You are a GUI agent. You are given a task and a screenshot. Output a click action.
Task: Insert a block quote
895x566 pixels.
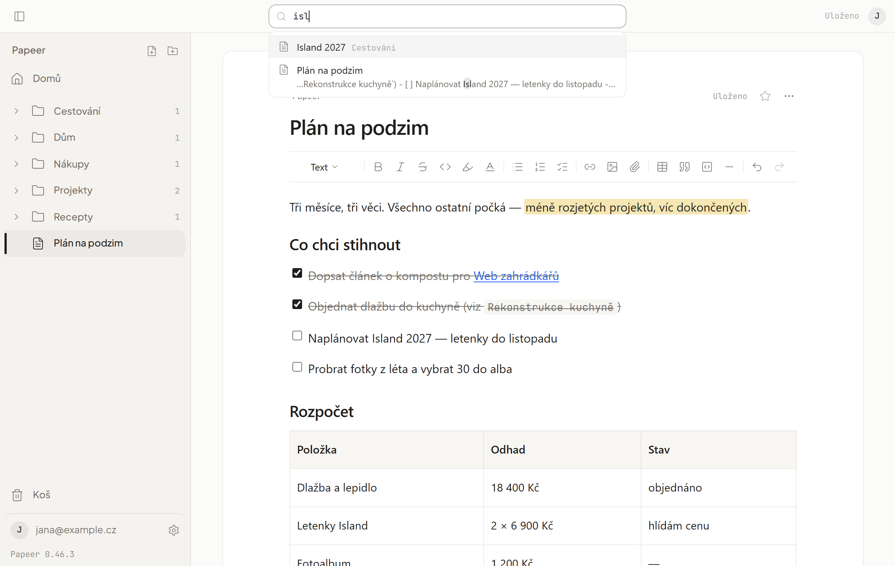point(685,167)
